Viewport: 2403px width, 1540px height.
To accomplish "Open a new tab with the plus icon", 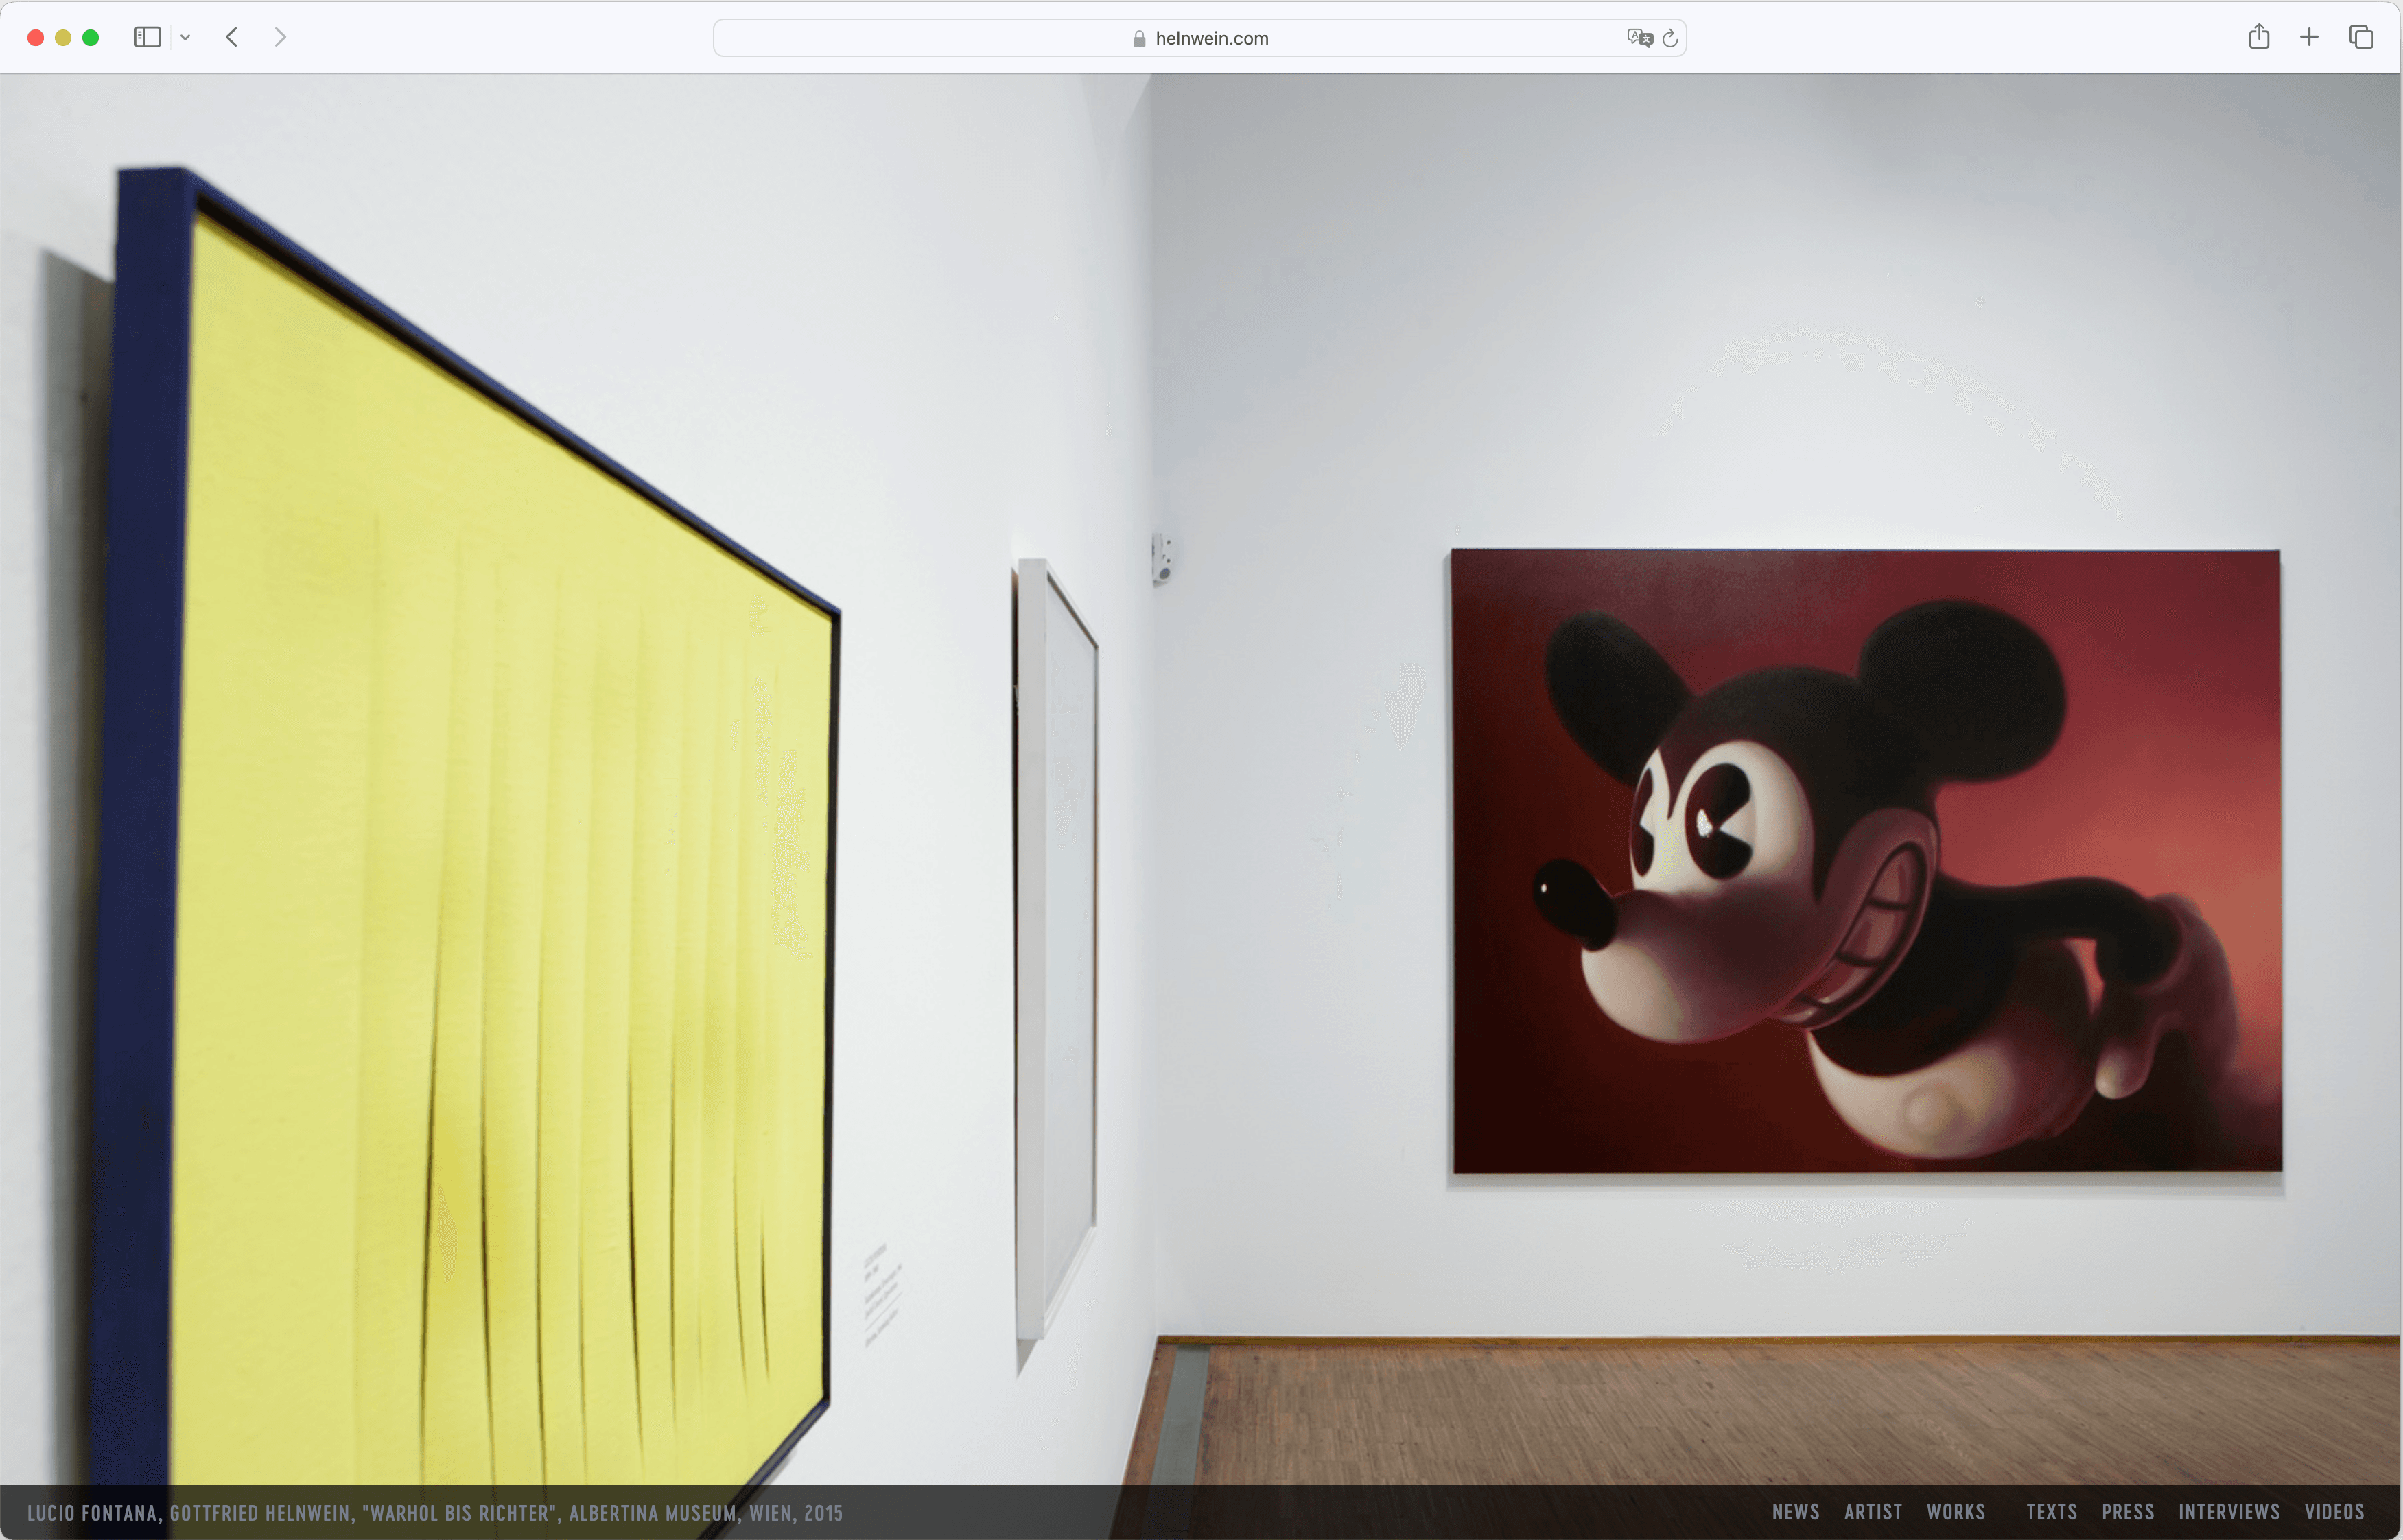I will click(x=2308, y=37).
